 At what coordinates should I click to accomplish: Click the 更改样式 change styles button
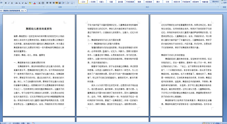point(215,2)
